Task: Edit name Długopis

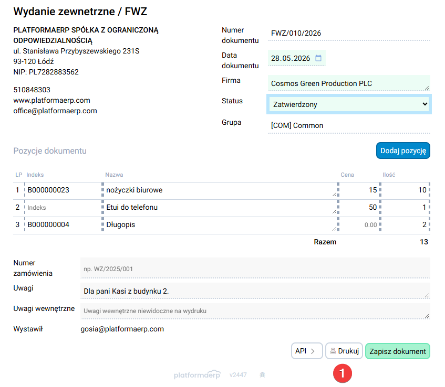Action: [220, 224]
